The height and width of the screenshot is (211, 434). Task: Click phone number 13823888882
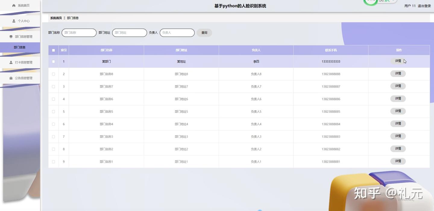(x=331, y=149)
